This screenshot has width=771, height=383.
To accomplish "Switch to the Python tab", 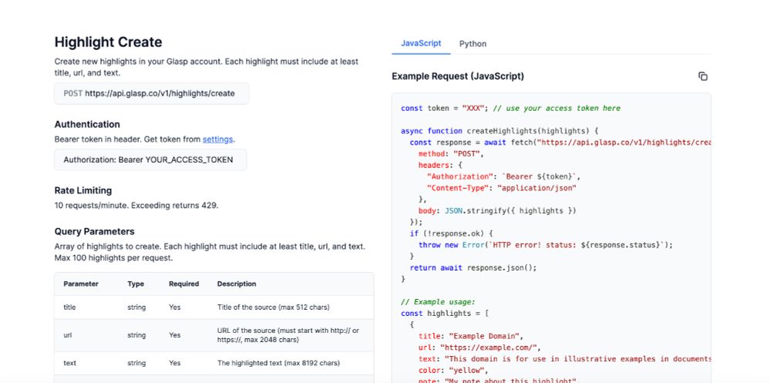I will tap(473, 44).
